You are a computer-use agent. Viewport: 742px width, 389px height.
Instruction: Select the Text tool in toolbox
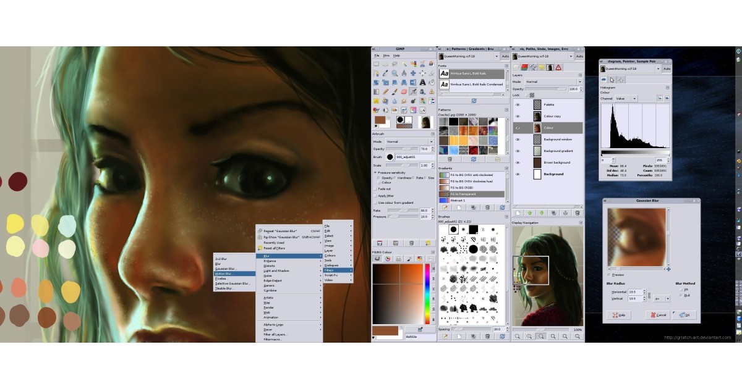422,82
